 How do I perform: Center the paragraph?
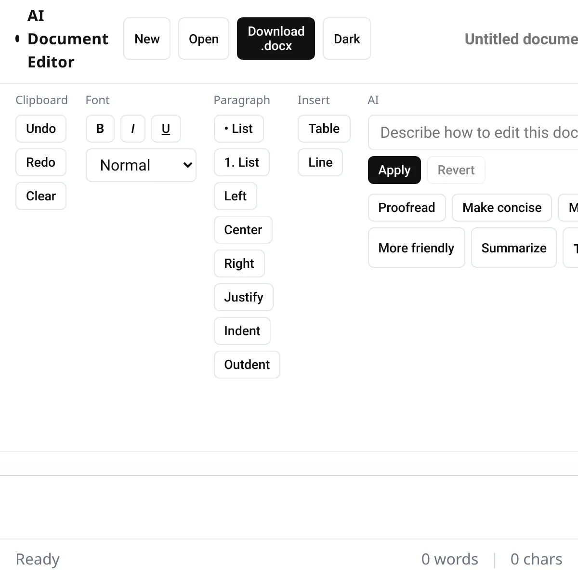(243, 230)
